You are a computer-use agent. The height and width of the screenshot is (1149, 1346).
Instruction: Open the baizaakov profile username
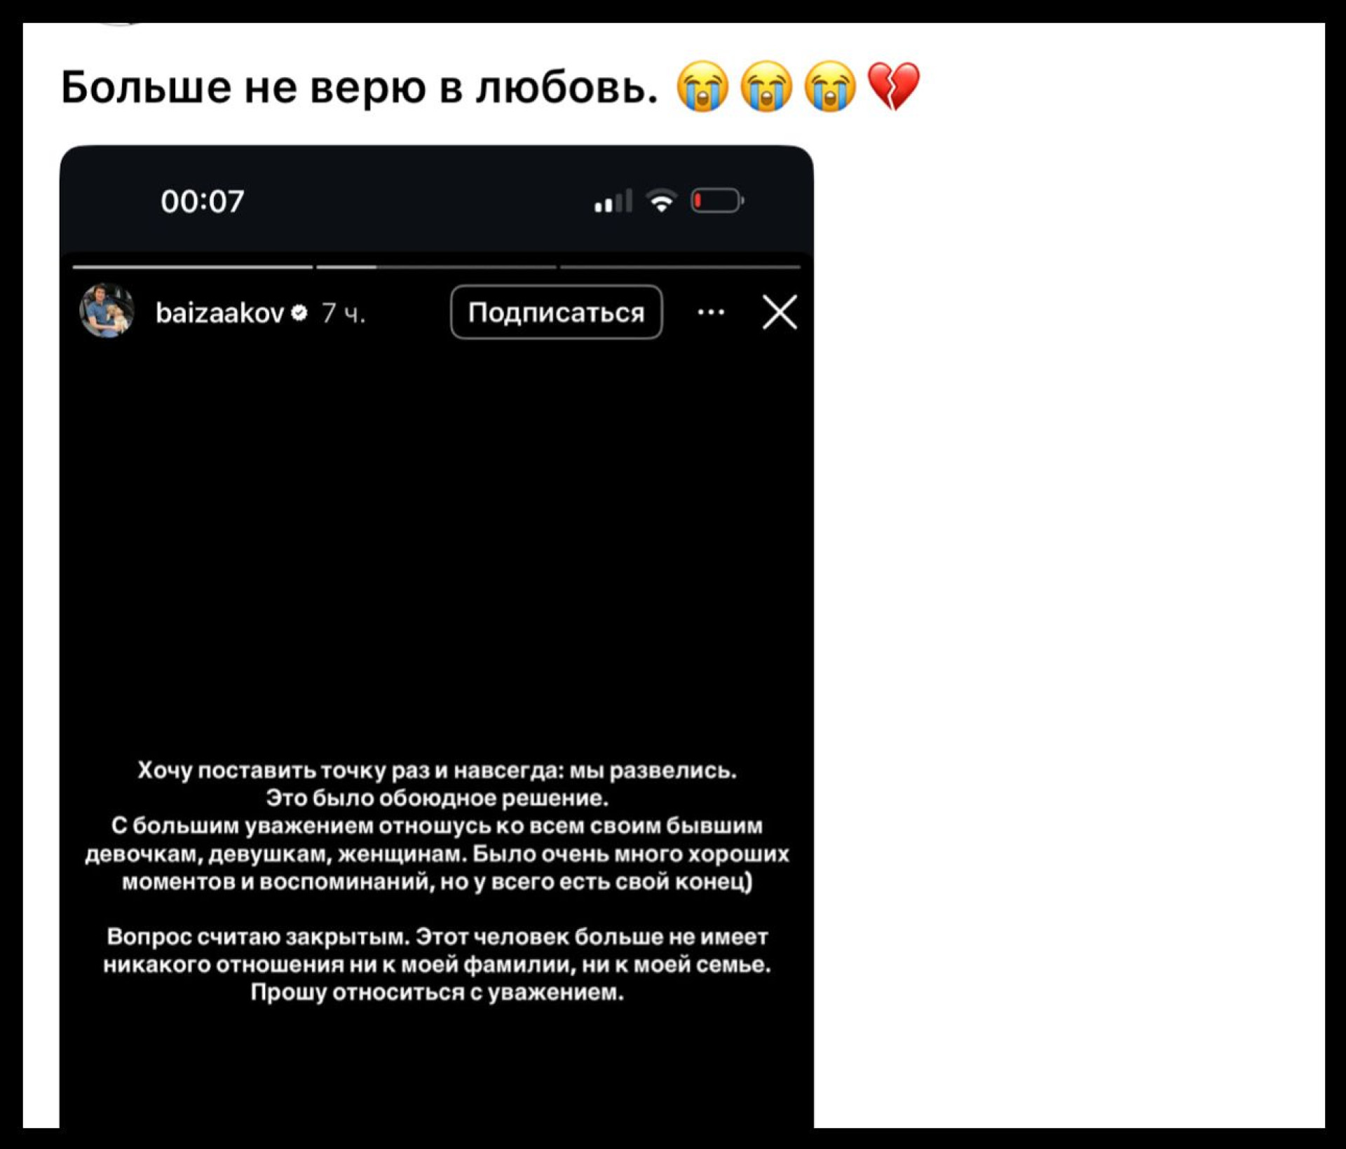[219, 312]
